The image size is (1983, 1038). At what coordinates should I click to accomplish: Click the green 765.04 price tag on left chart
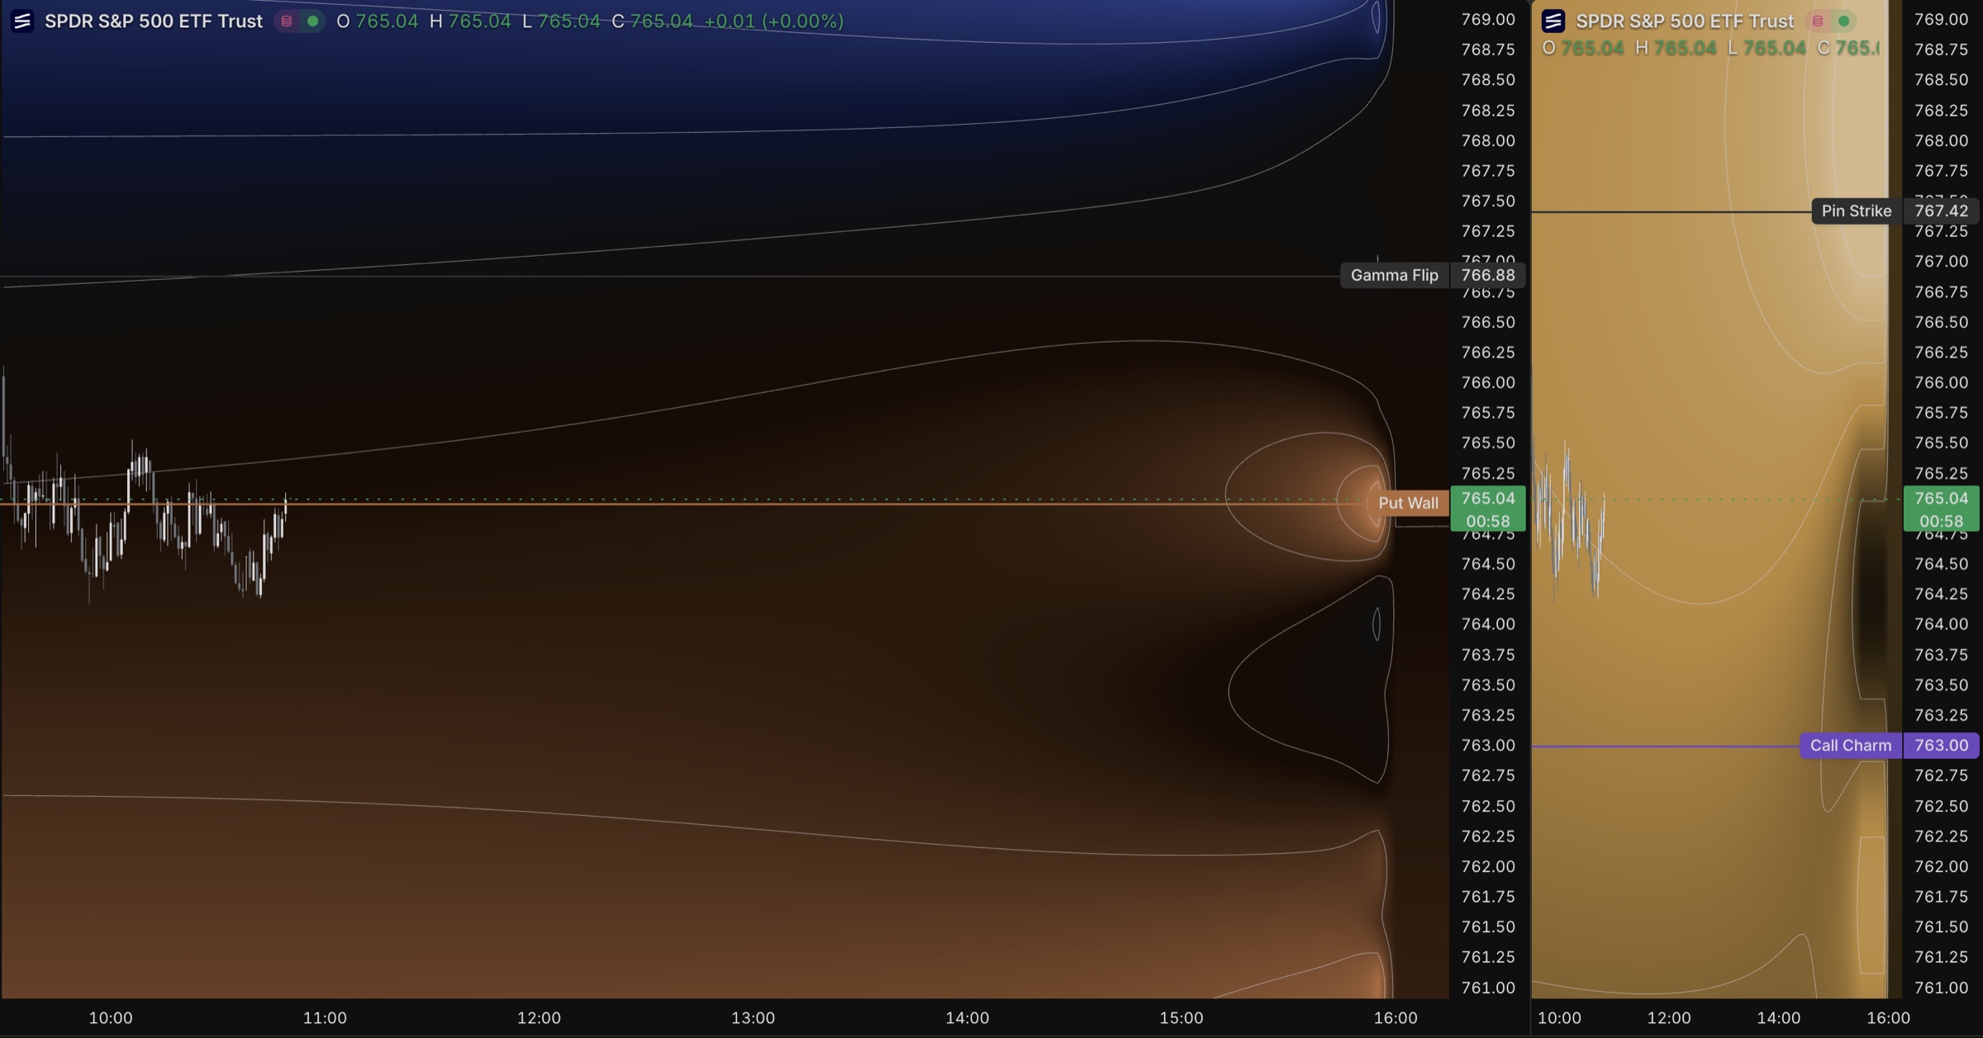(1488, 509)
